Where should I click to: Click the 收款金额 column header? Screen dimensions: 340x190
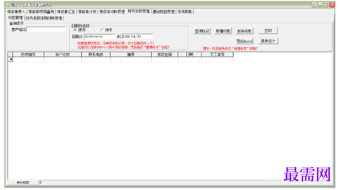(x=165, y=54)
